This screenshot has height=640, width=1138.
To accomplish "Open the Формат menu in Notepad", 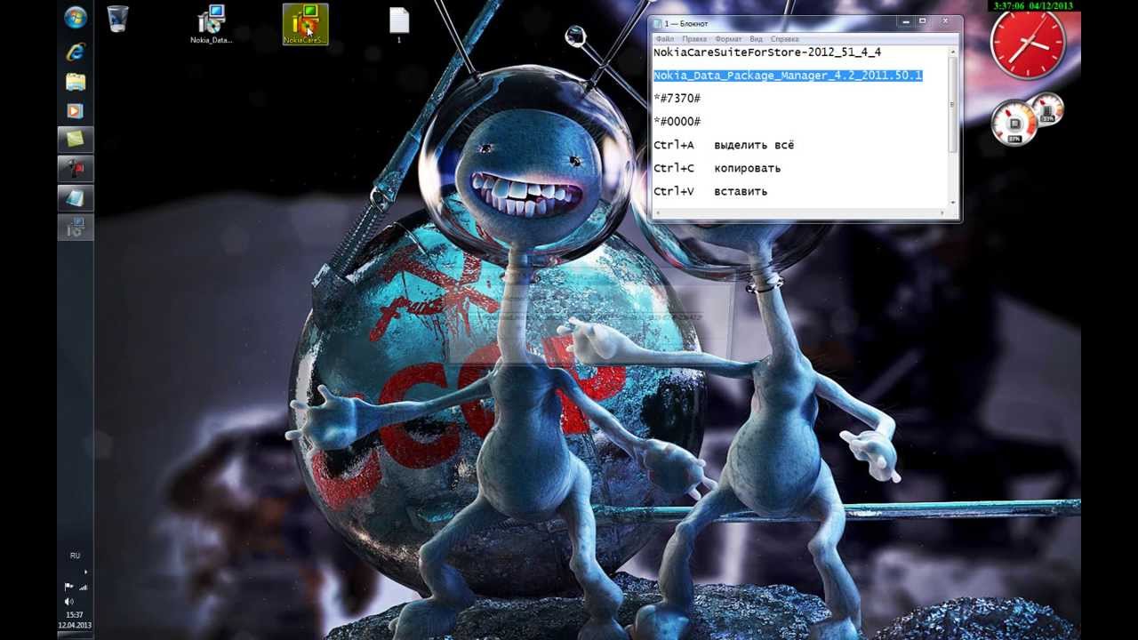I will click(728, 39).
